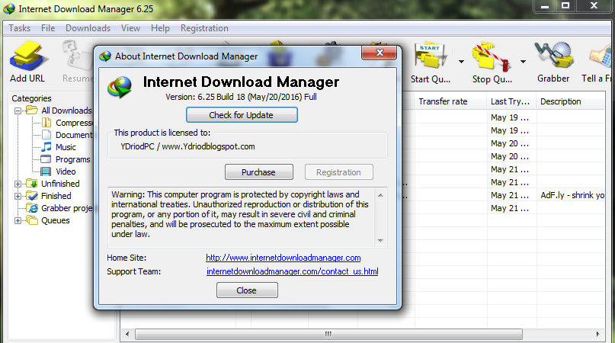Image resolution: width=615 pixels, height=343 pixels.
Task: Select the All Downloads folder icon
Action: point(32,111)
